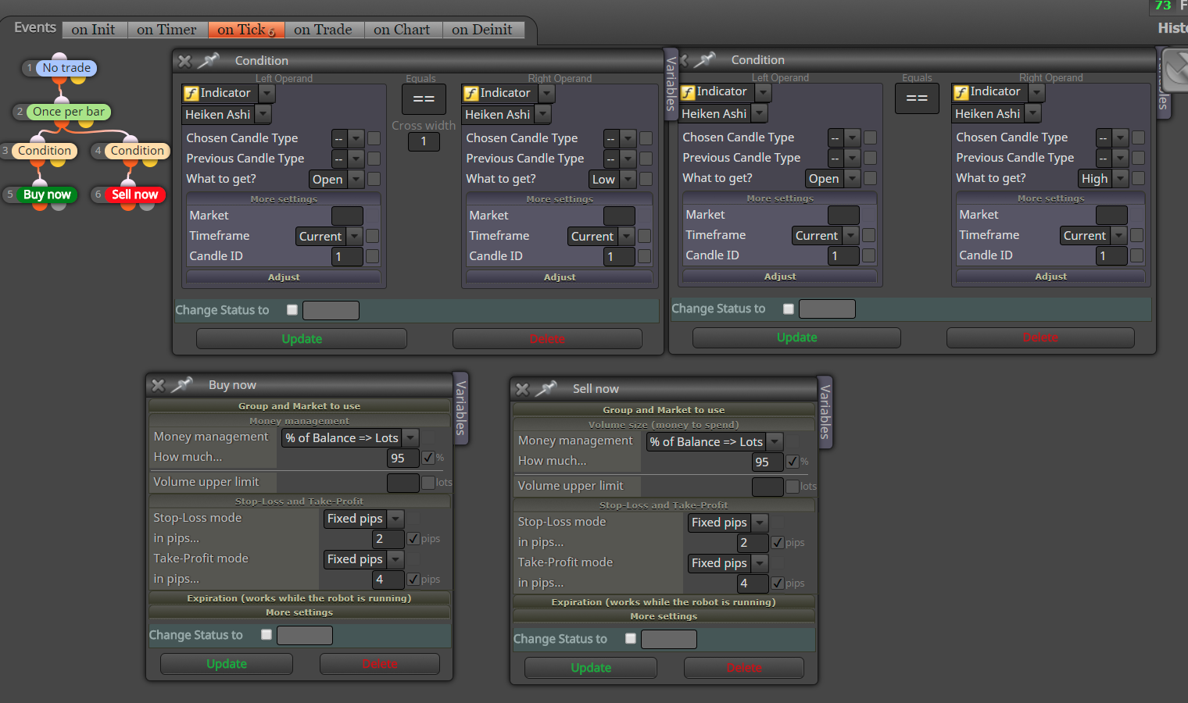
Task: Click the pin icon on Buy now panel
Action: (182, 384)
